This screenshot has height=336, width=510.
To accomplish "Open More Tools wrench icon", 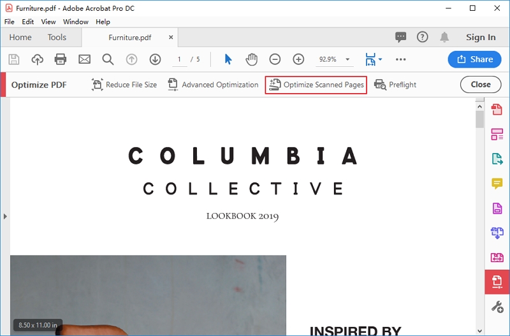I will coord(497,307).
